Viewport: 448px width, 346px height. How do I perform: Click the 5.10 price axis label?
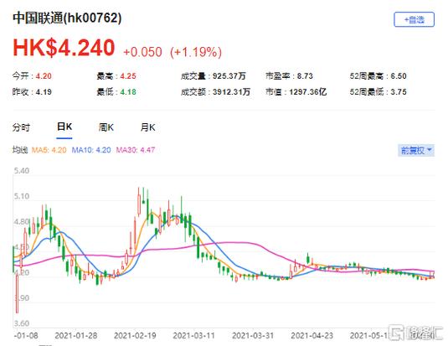point(22,196)
